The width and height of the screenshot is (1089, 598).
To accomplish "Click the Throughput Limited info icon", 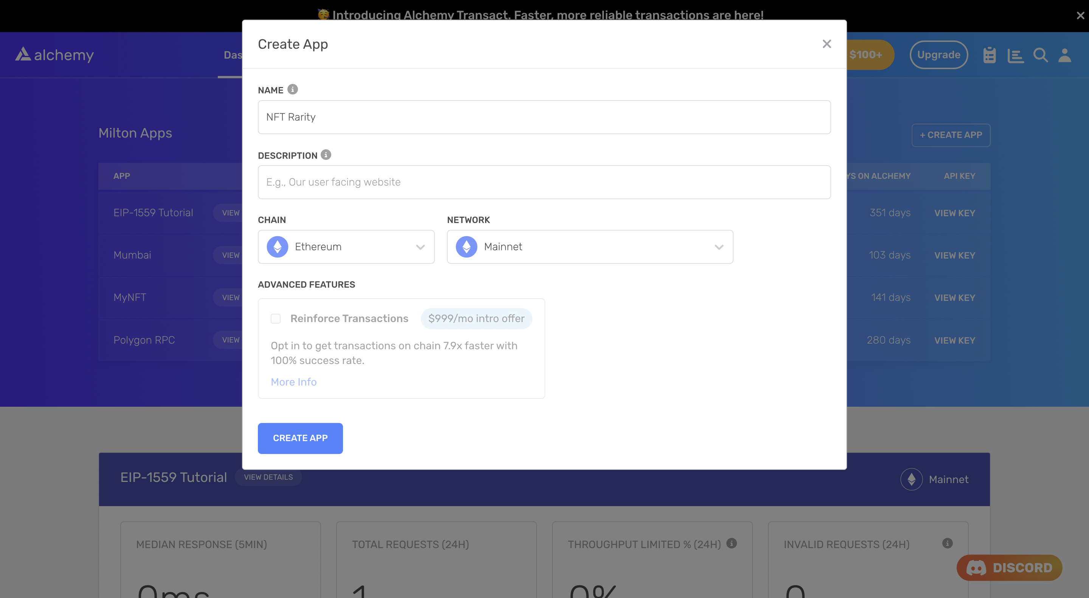I will pos(732,544).
